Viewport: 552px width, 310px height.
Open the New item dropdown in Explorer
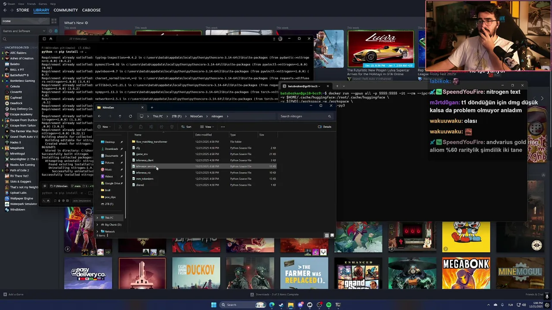coord(103,127)
